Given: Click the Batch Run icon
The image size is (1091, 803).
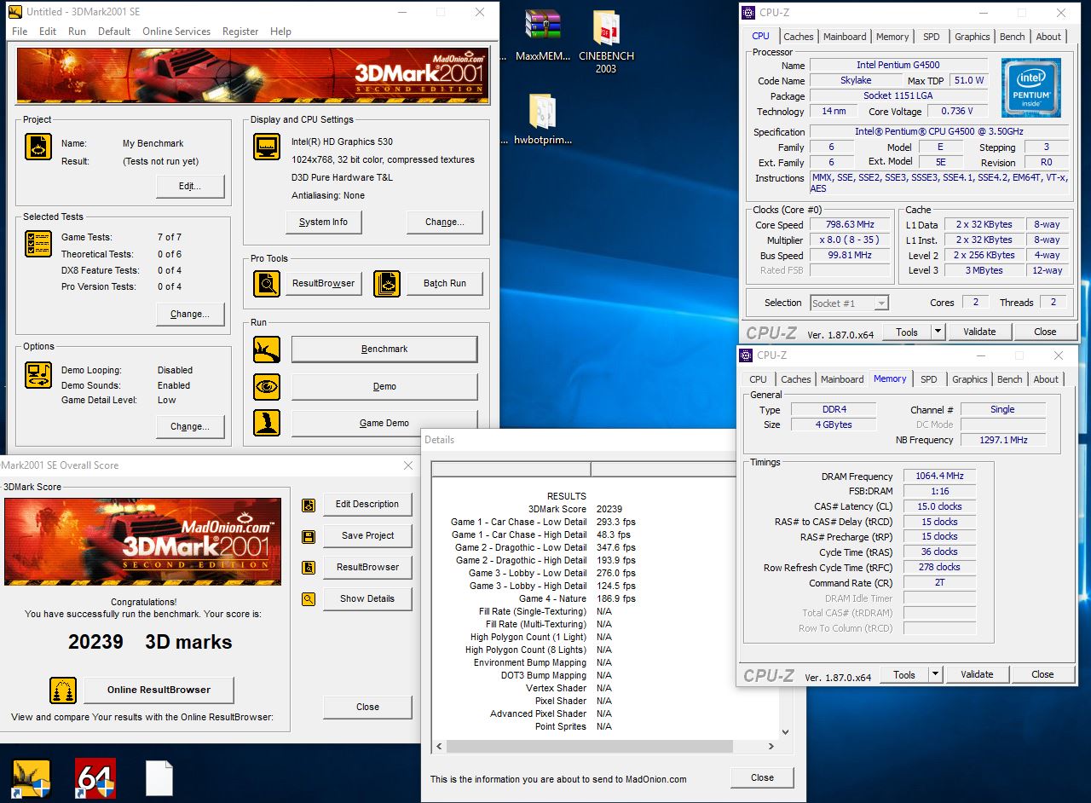Looking at the screenshot, I should [387, 283].
